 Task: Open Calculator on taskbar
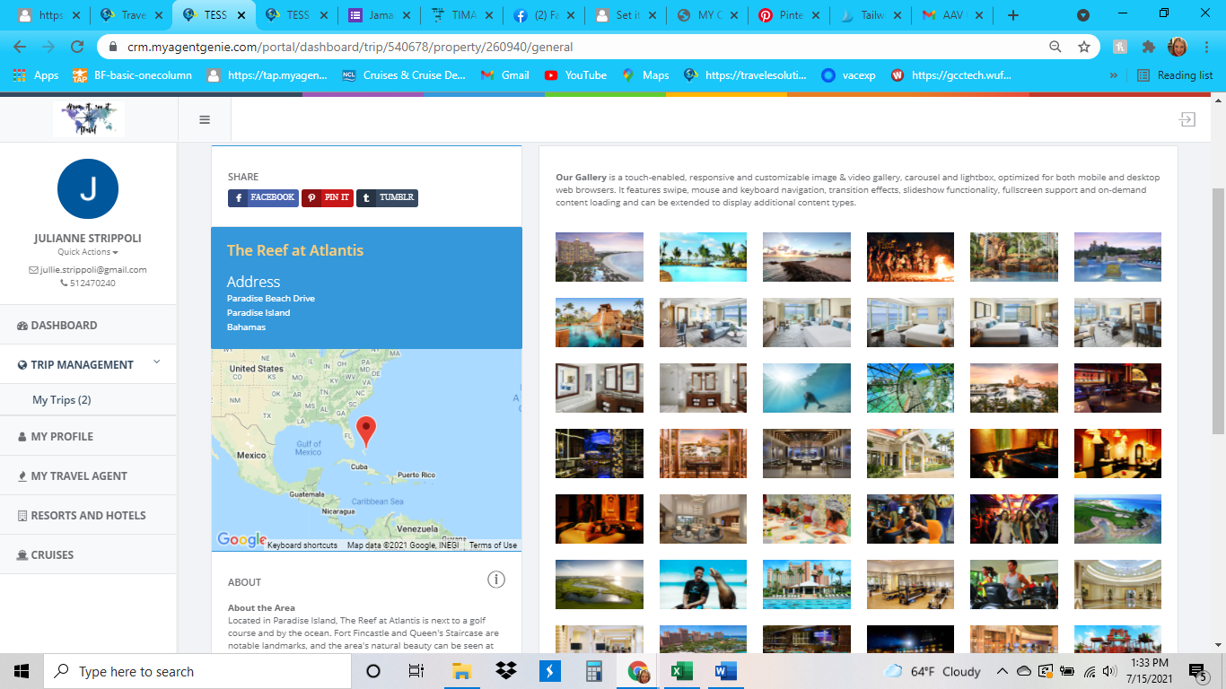[x=593, y=671]
